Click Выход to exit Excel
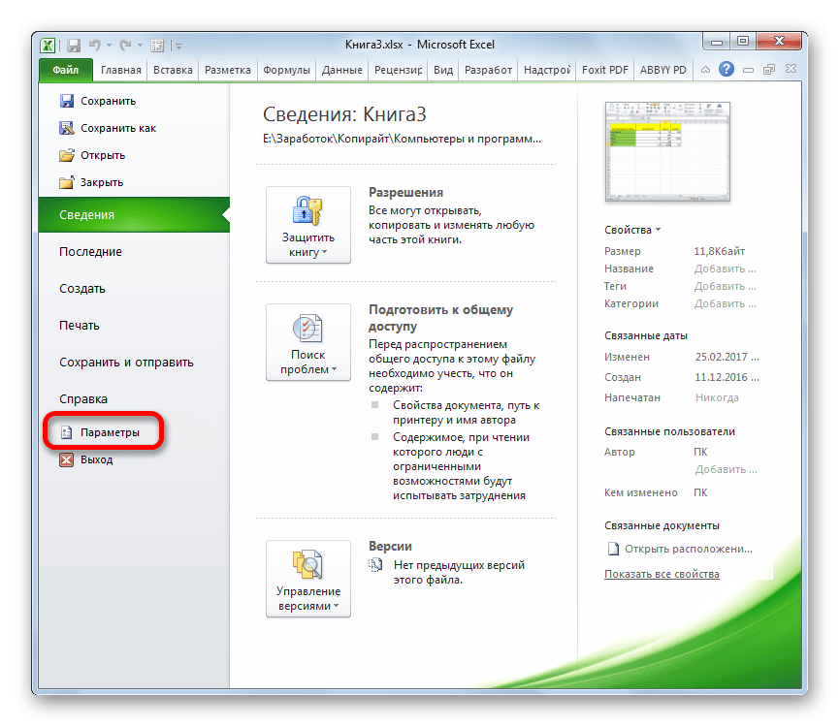This screenshot has height=727, width=840. pyautogui.click(x=86, y=459)
